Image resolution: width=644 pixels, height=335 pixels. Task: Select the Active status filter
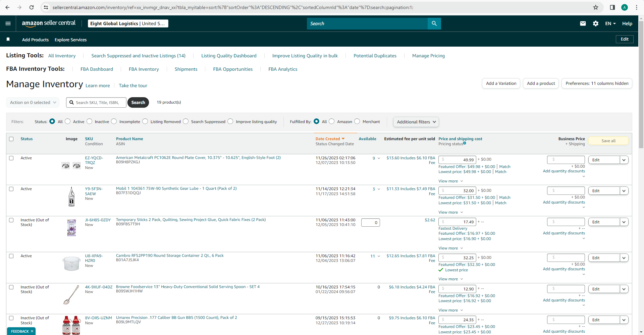point(68,121)
